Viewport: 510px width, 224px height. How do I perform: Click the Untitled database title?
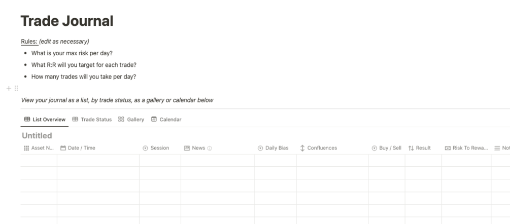[x=37, y=136]
